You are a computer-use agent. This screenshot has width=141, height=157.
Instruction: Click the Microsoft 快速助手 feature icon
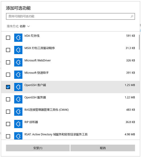tap(18, 75)
